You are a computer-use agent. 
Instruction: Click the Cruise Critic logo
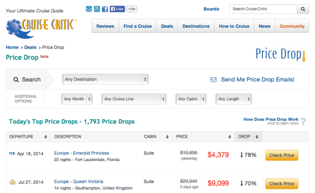tap(42, 28)
